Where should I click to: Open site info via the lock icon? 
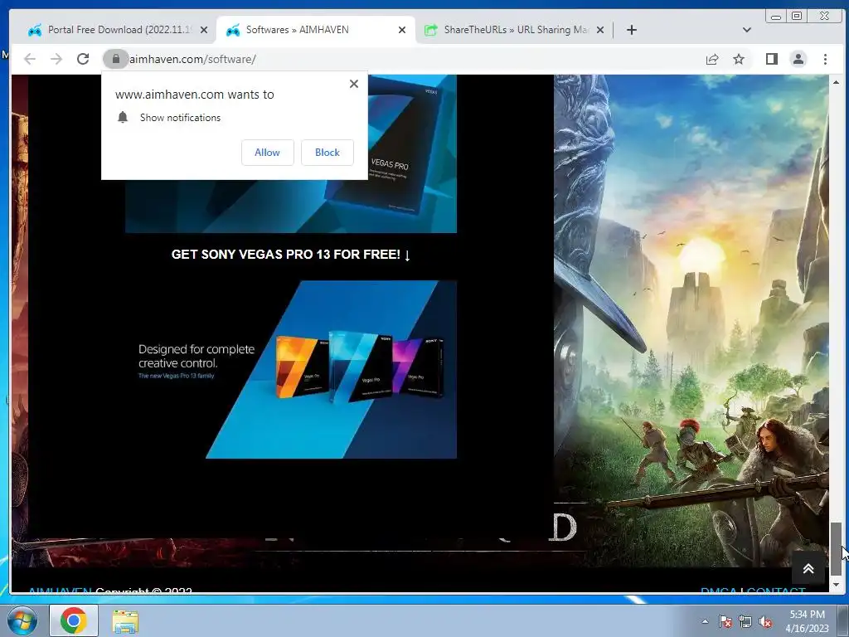(x=115, y=59)
